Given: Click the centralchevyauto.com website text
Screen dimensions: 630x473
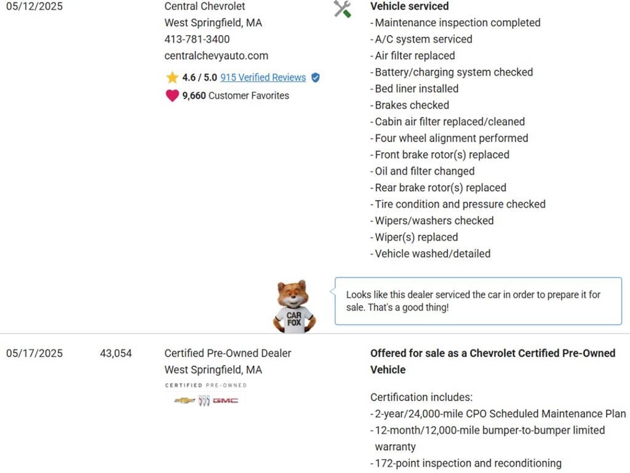Looking at the screenshot, I should click(216, 55).
